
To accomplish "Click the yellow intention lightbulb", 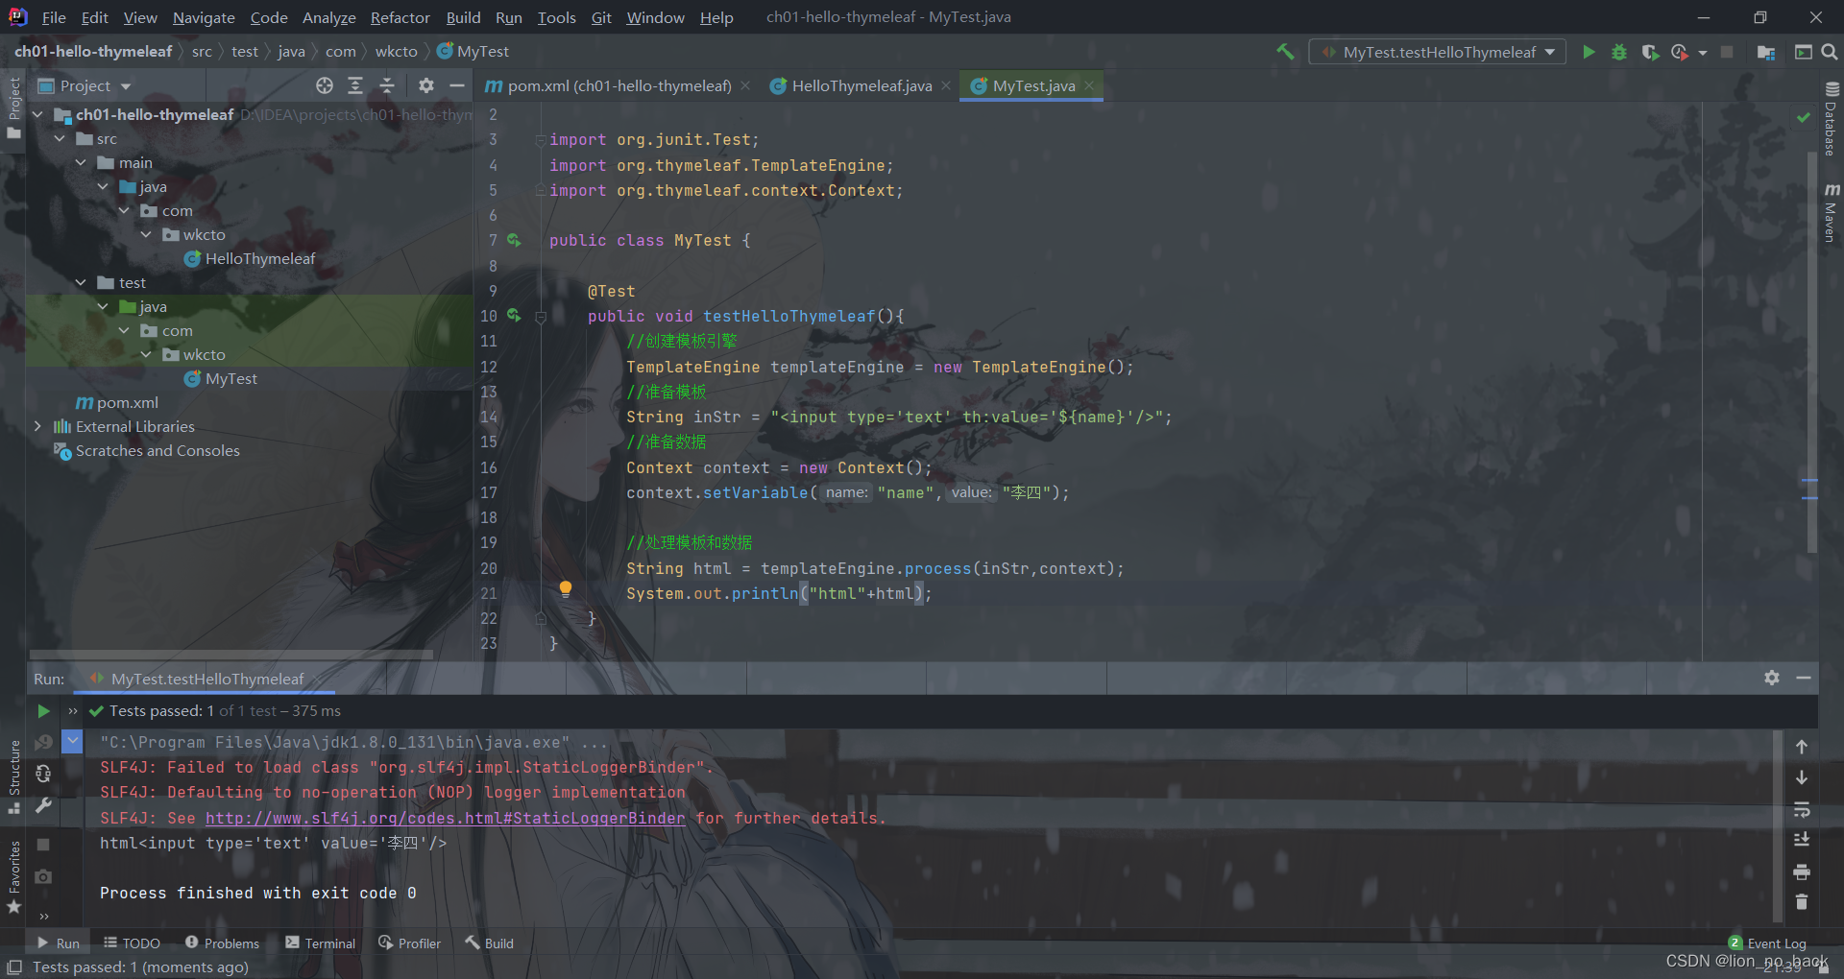I will point(566,588).
